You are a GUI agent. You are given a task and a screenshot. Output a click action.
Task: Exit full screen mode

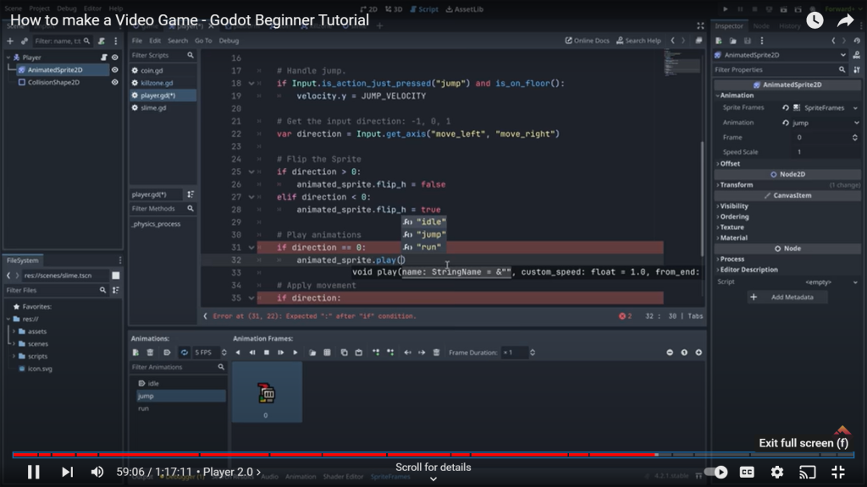[x=837, y=472]
